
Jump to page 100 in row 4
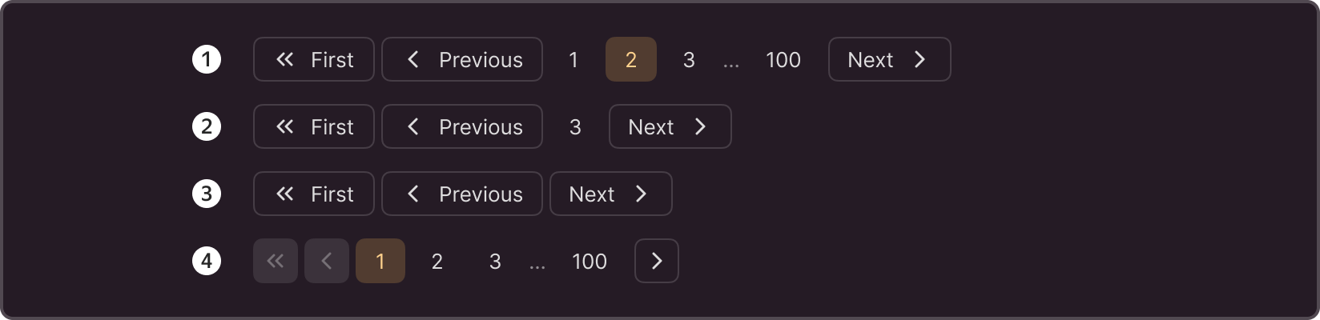[590, 261]
